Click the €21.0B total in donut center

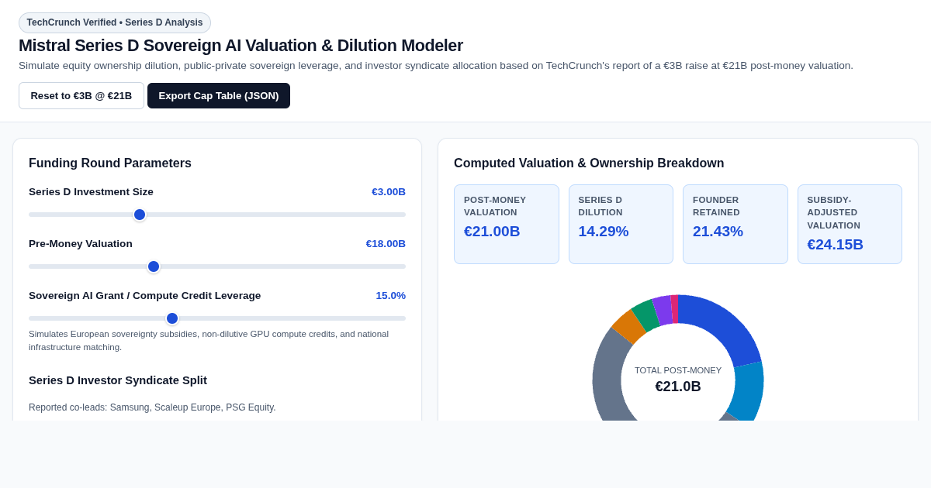[x=678, y=387]
